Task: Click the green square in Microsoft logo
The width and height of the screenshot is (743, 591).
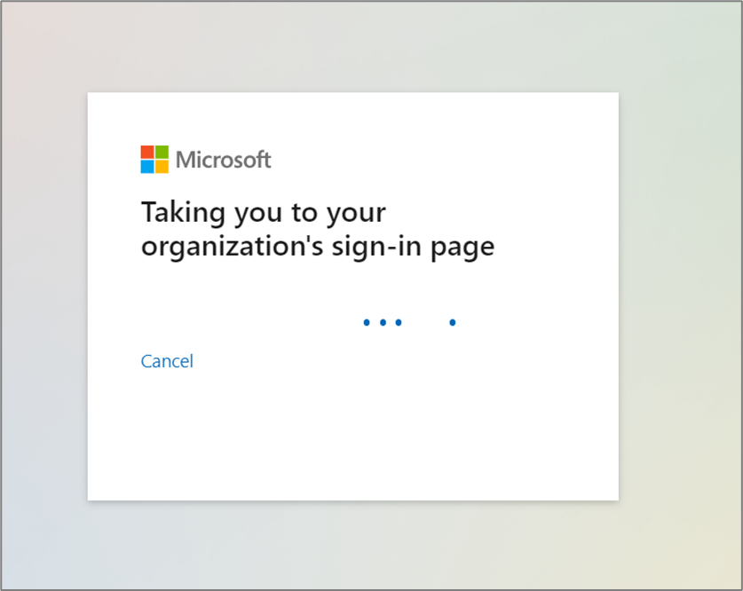Action: (162, 153)
